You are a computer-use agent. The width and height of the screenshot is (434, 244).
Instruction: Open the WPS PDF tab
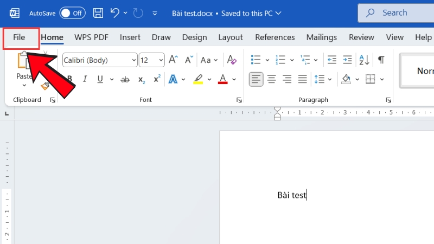[91, 37]
